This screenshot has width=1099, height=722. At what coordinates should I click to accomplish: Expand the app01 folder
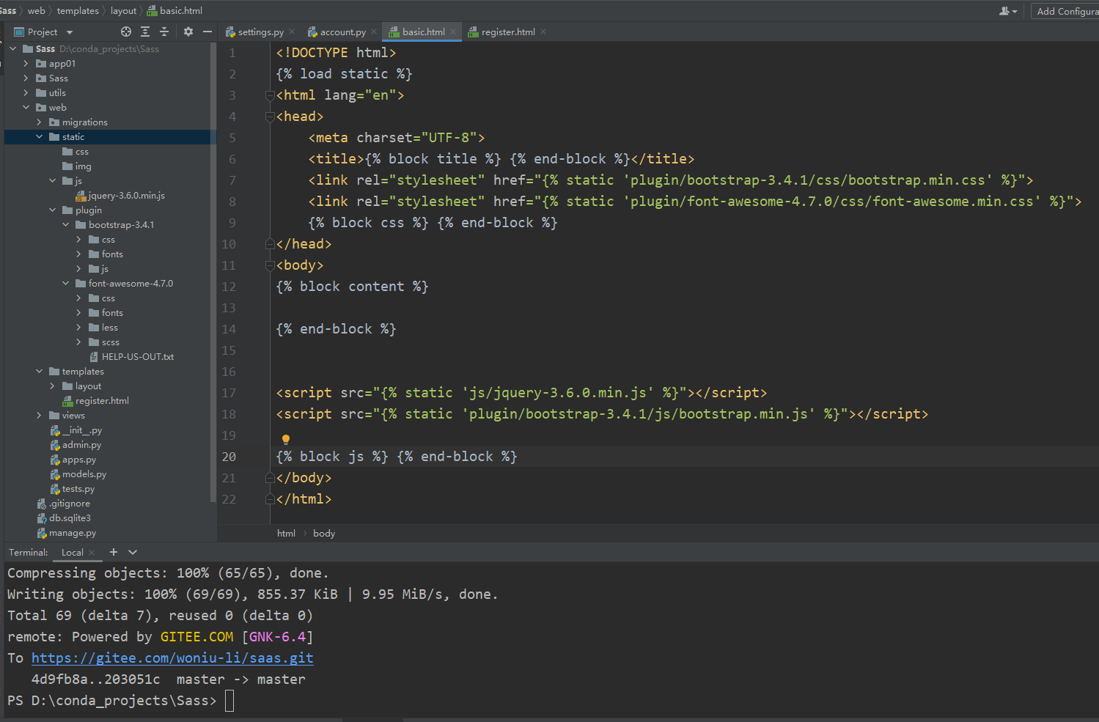point(26,64)
